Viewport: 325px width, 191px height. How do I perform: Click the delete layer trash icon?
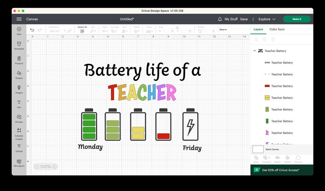pos(273,39)
